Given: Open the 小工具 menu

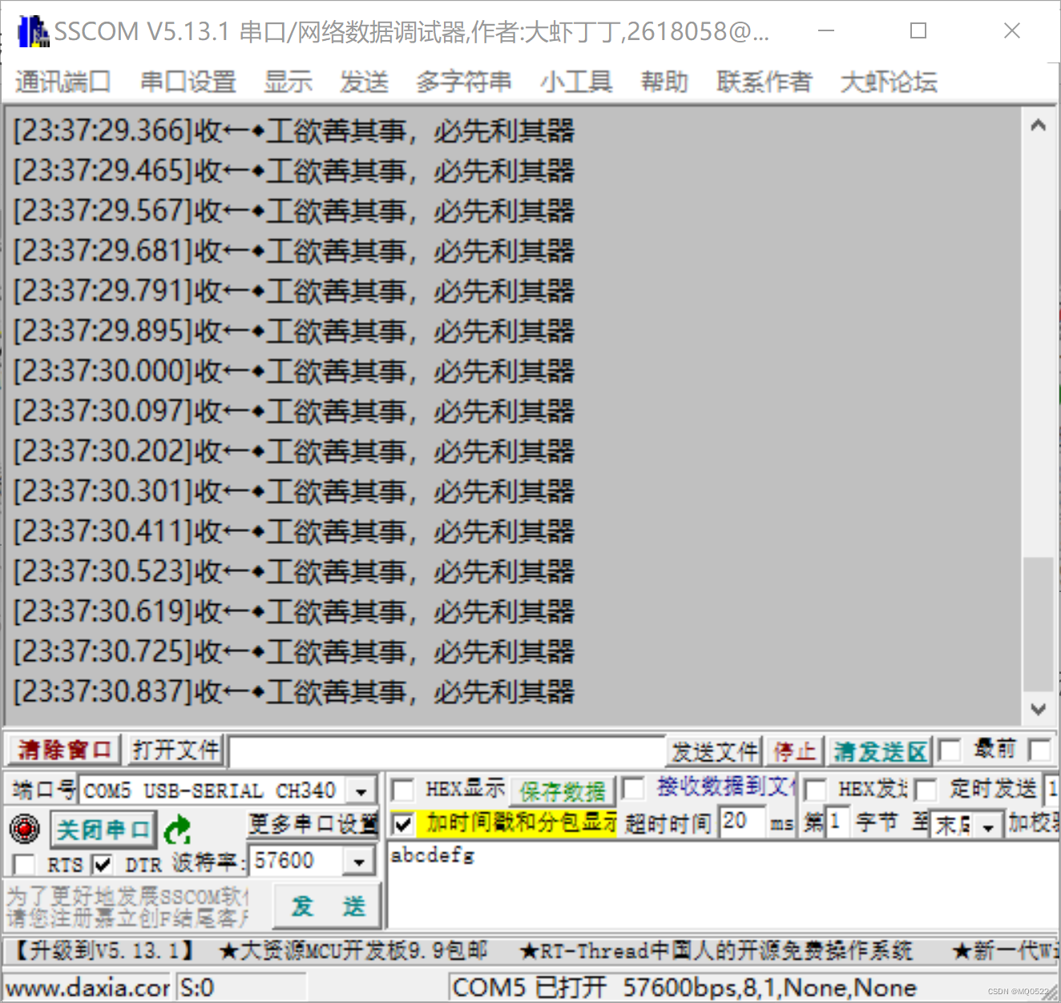Looking at the screenshot, I should point(576,80).
